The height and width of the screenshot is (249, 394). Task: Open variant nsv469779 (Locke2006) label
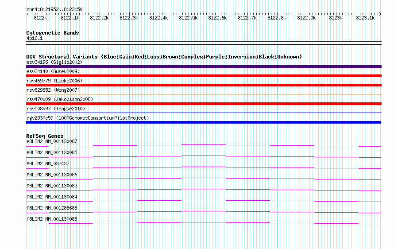(54, 81)
